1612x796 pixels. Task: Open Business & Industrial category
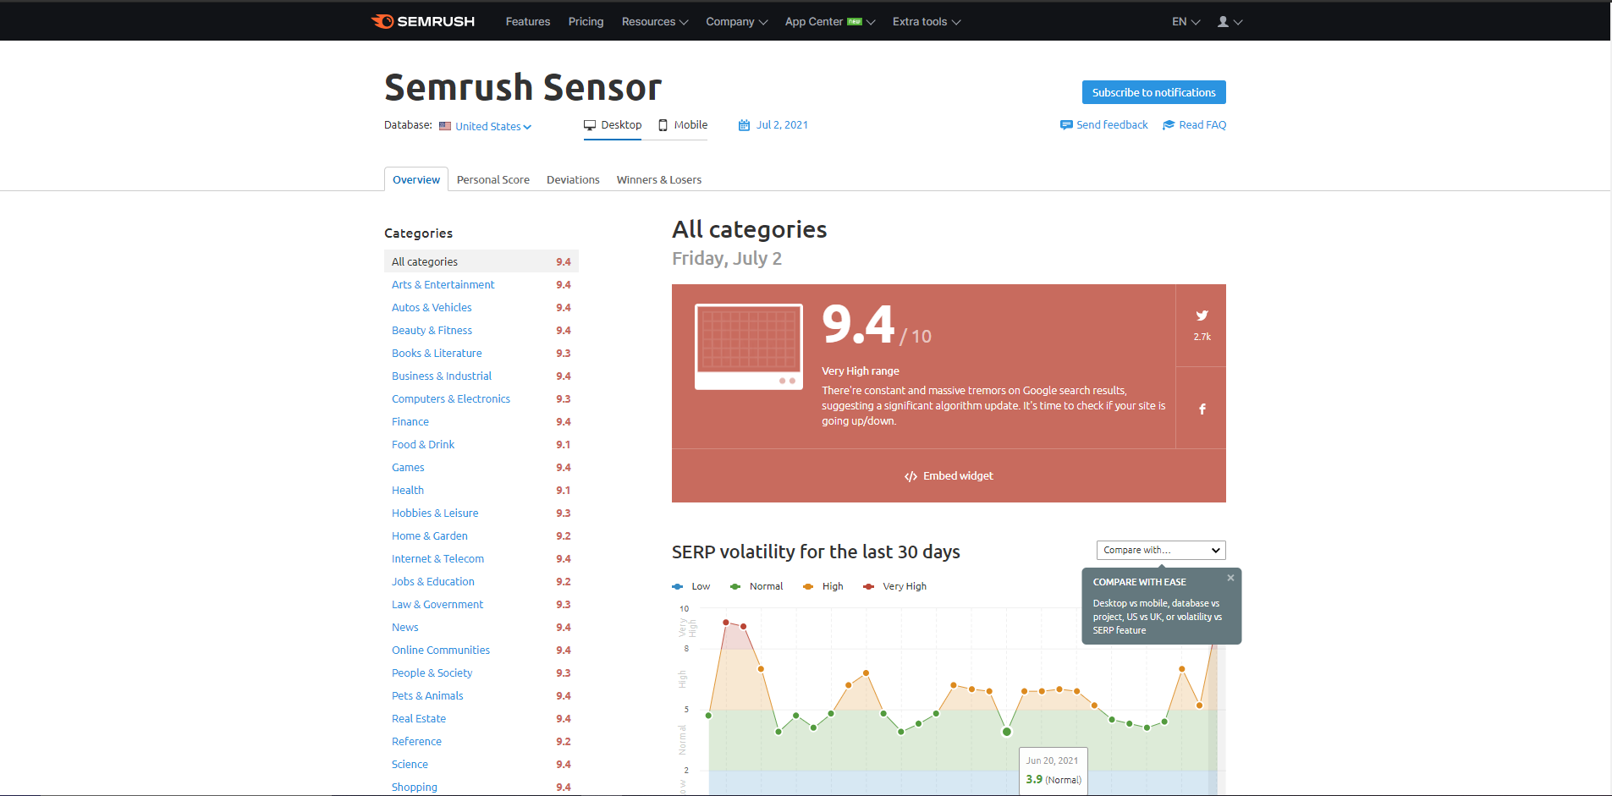pos(442,376)
